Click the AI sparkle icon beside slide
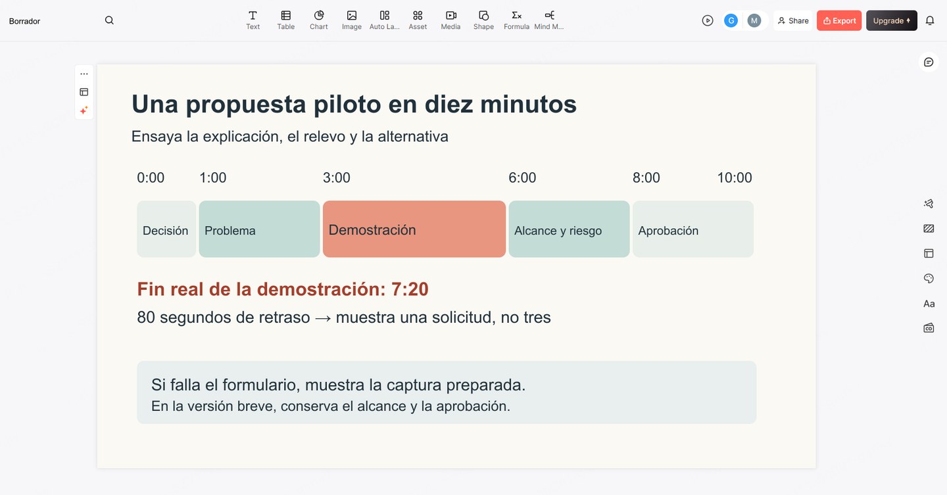The image size is (947, 495). coord(84,110)
